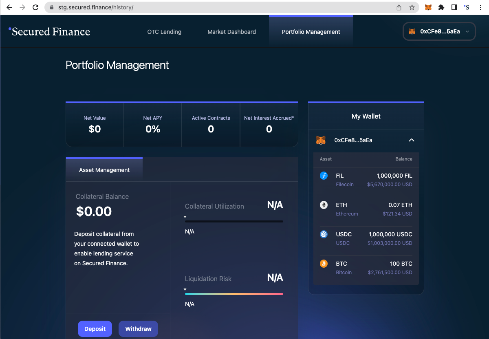
Task: Click the Withdraw button
Action: 138,329
